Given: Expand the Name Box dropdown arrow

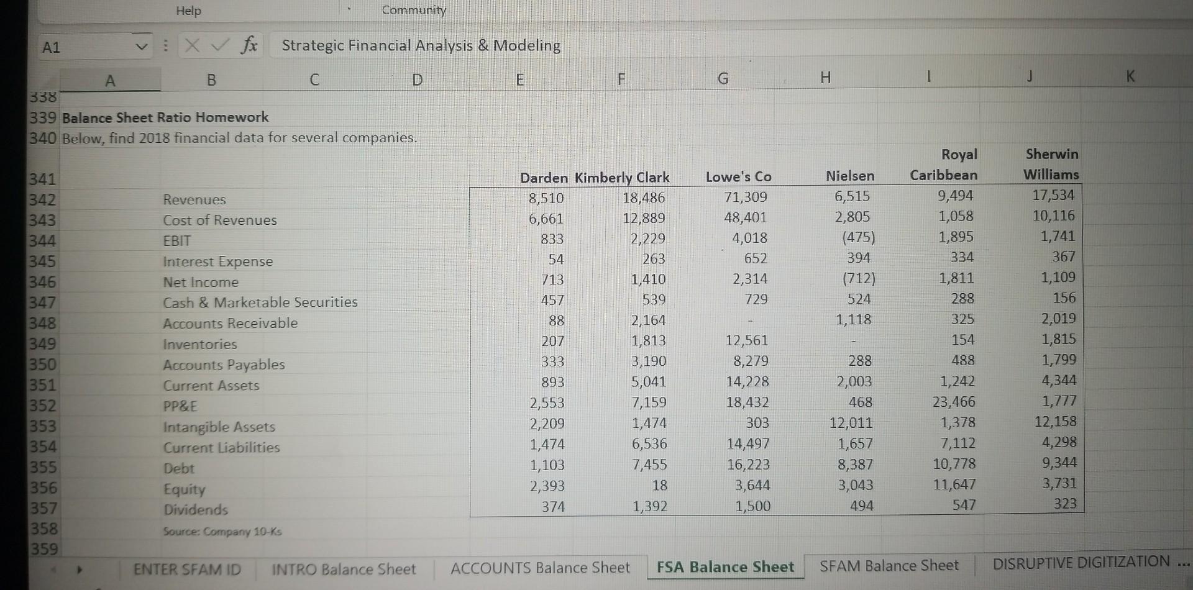Looking at the screenshot, I should tap(142, 47).
